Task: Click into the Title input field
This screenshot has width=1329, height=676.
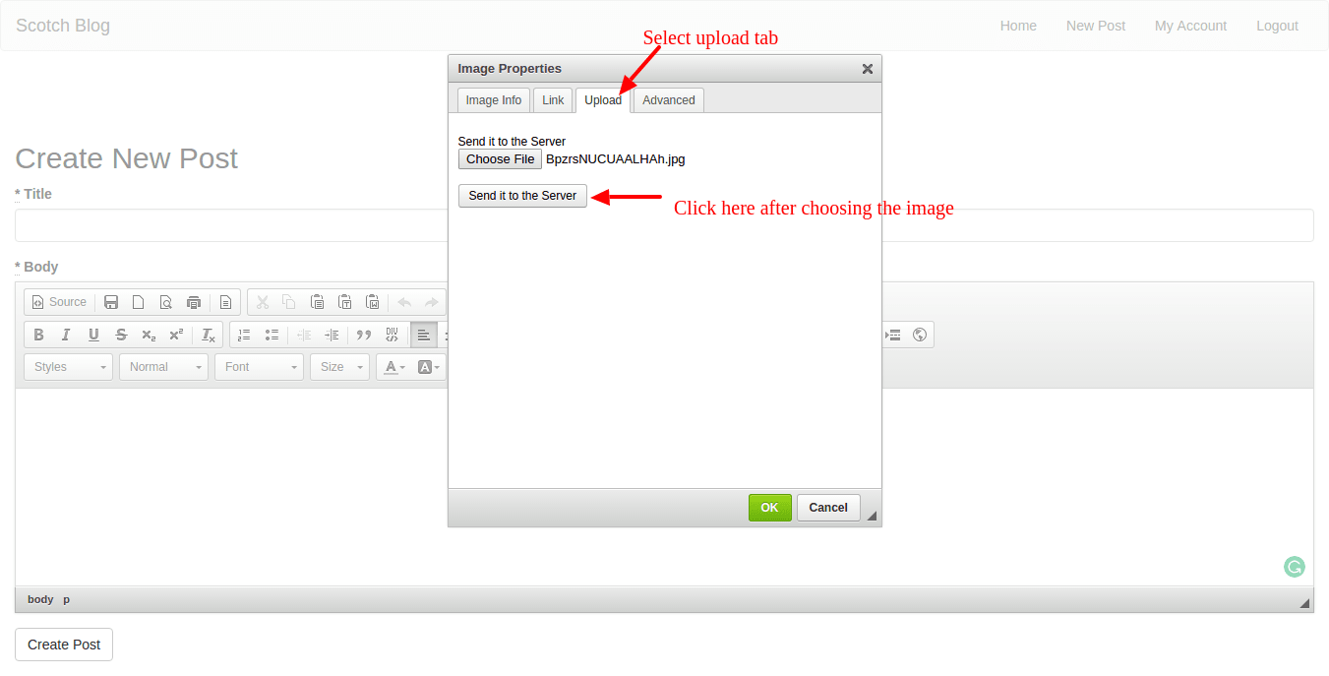Action: pyautogui.click(x=664, y=225)
